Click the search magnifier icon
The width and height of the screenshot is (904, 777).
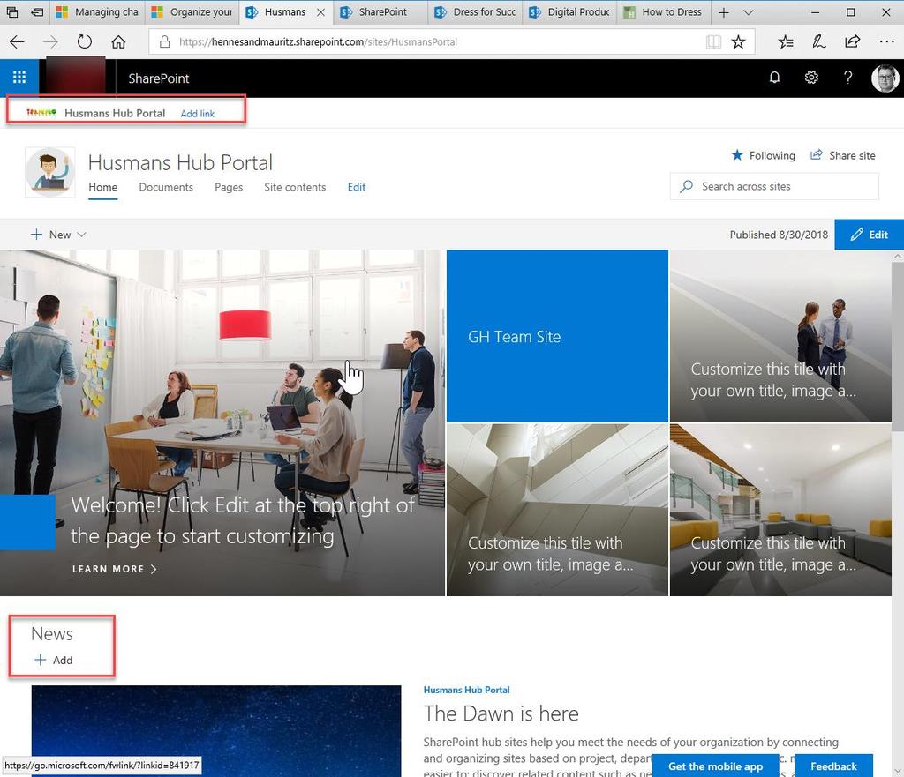pos(686,186)
